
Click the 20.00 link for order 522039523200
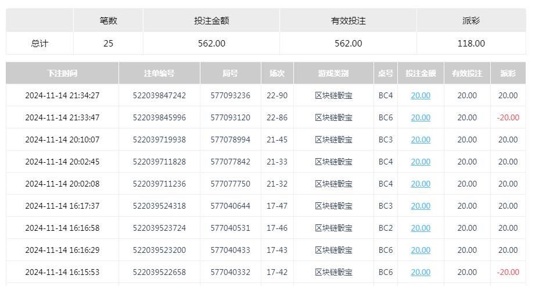(421, 250)
